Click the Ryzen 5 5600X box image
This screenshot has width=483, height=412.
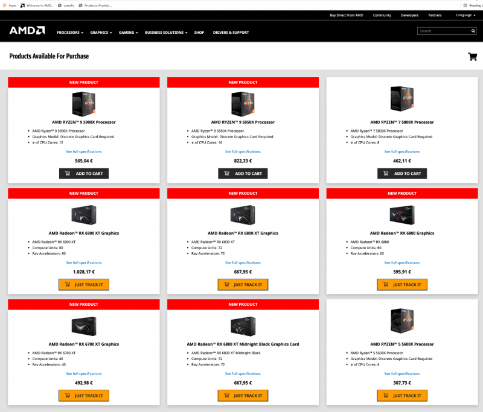tap(402, 321)
